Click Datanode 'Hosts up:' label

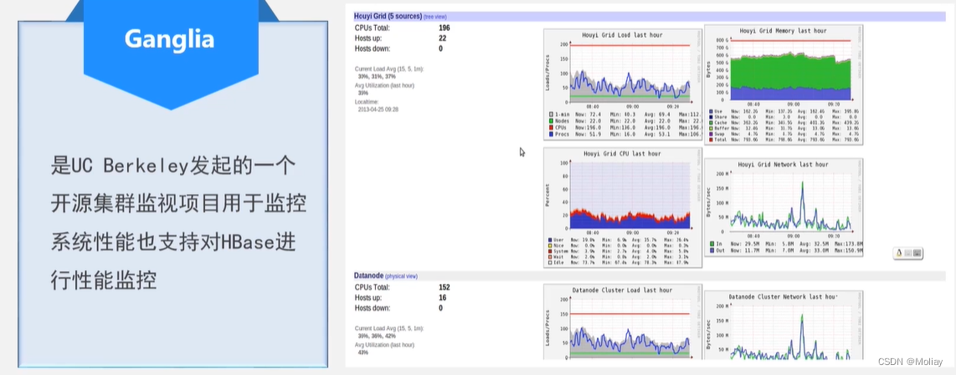tap(368, 297)
